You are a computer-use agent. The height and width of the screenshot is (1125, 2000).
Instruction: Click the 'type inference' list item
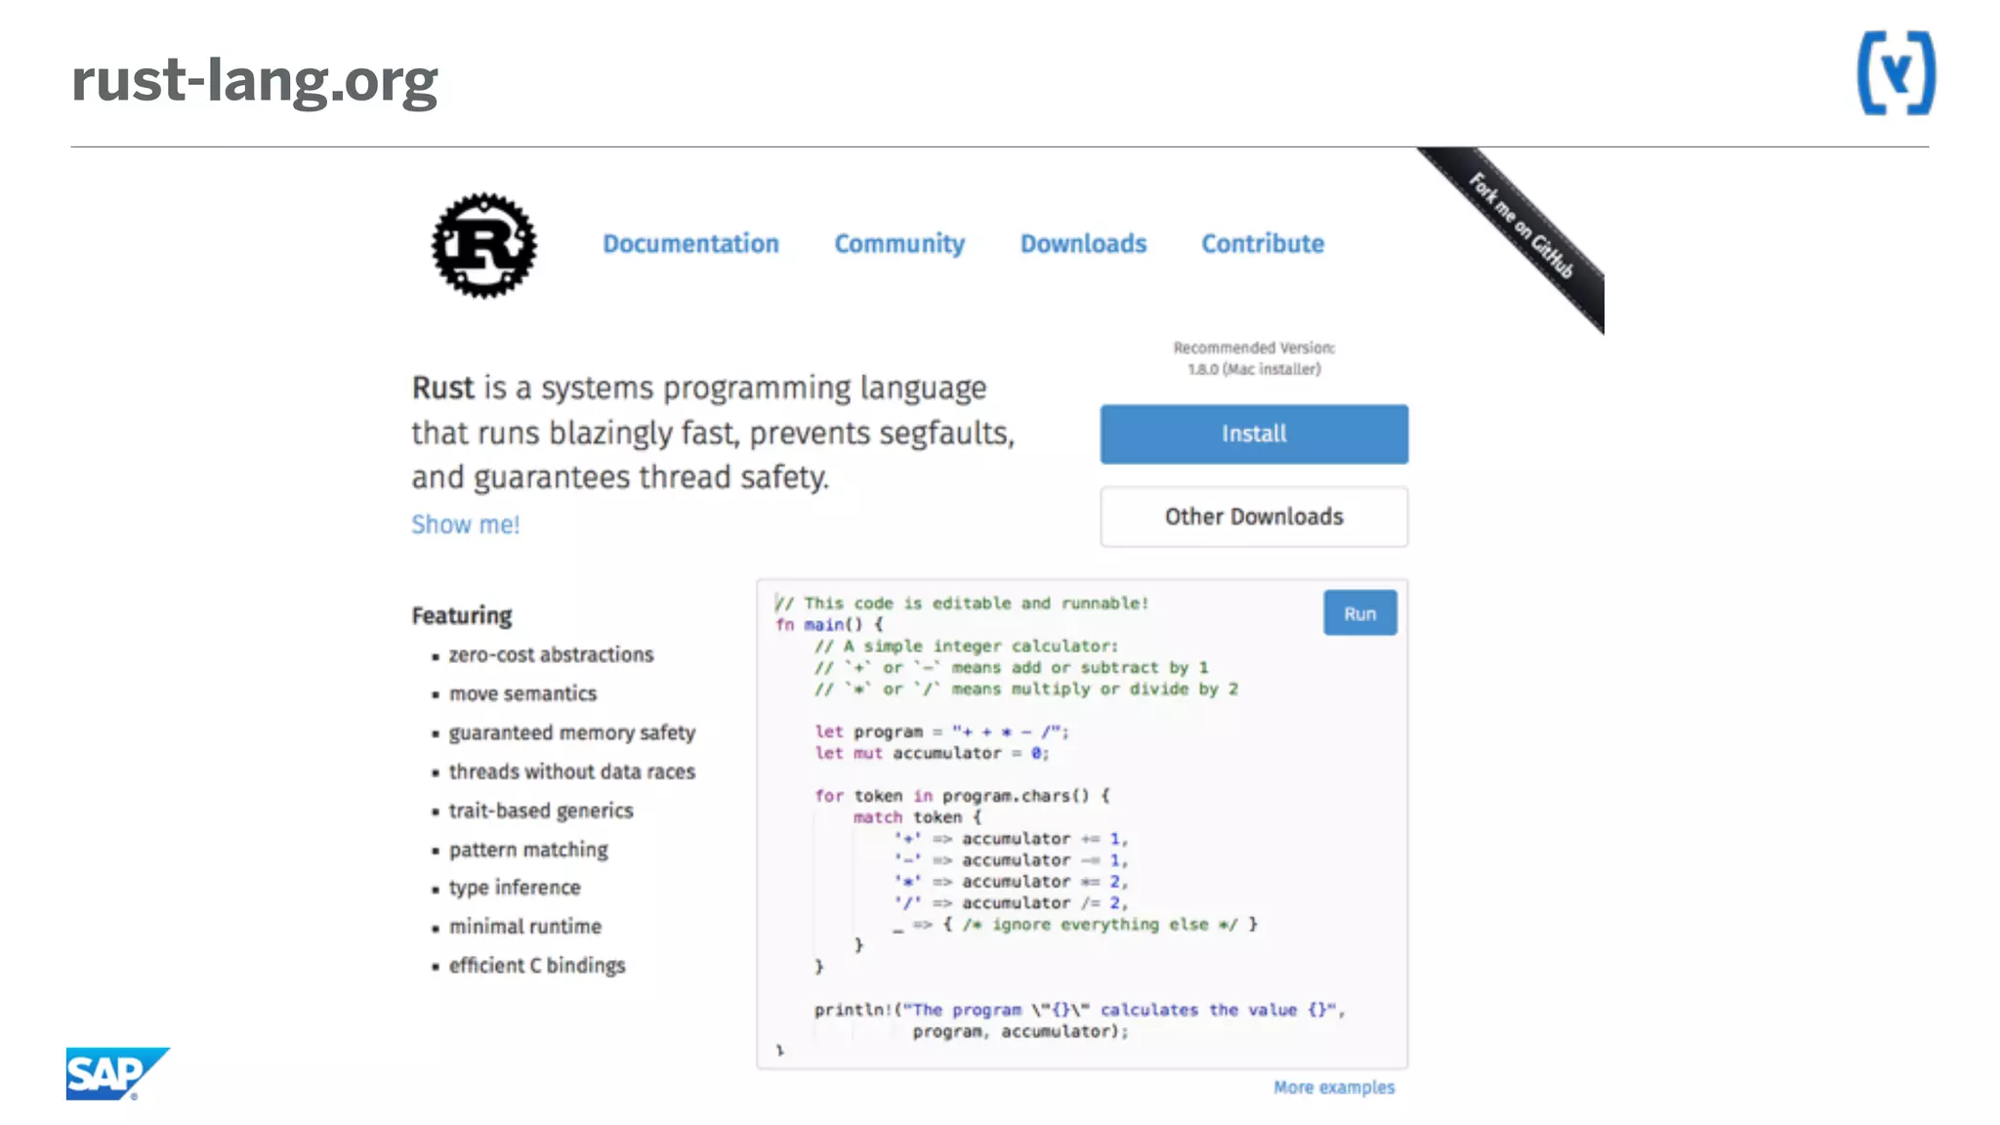[514, 888]
